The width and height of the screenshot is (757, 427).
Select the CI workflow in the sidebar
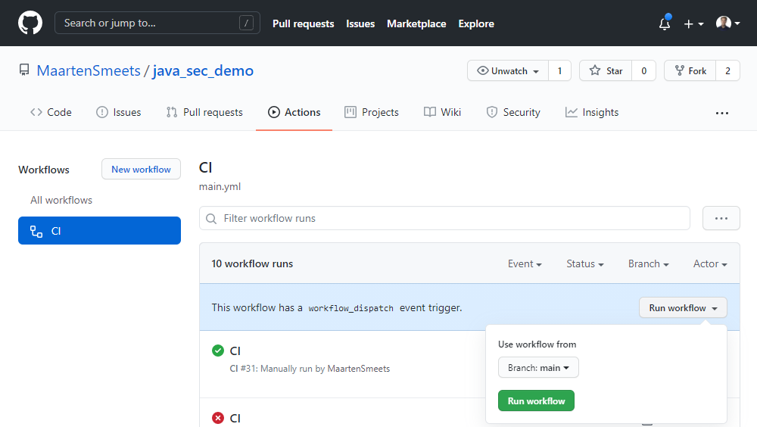[x=99, y=230]
